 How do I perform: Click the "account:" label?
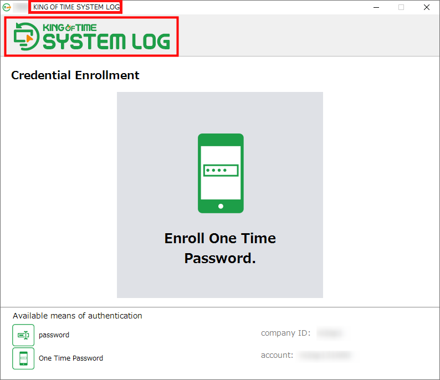tap(277, 355)
